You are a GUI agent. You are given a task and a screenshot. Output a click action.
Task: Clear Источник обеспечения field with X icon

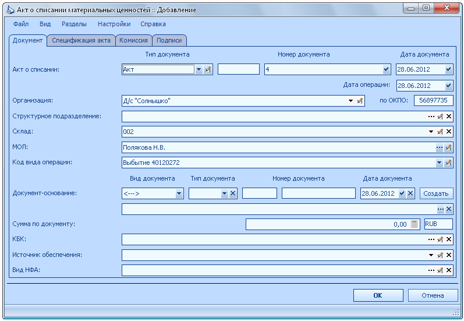coord(449,255)
